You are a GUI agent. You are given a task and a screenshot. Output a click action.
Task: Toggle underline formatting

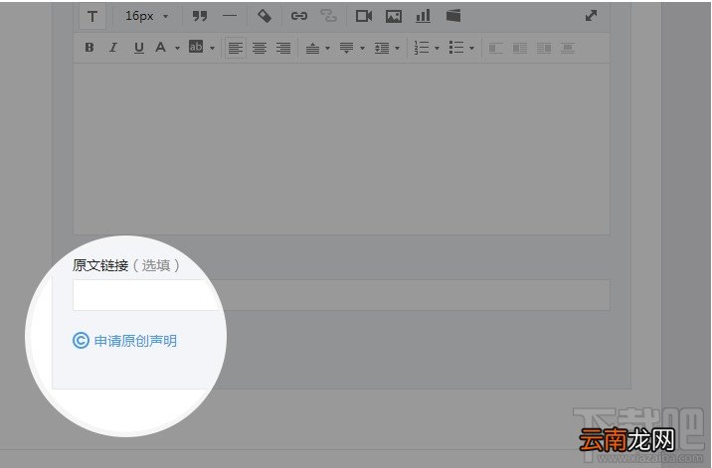139,48
